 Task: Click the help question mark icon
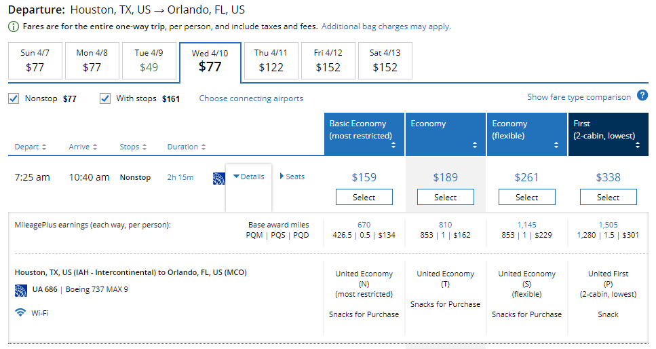click(x=642, y=96)
